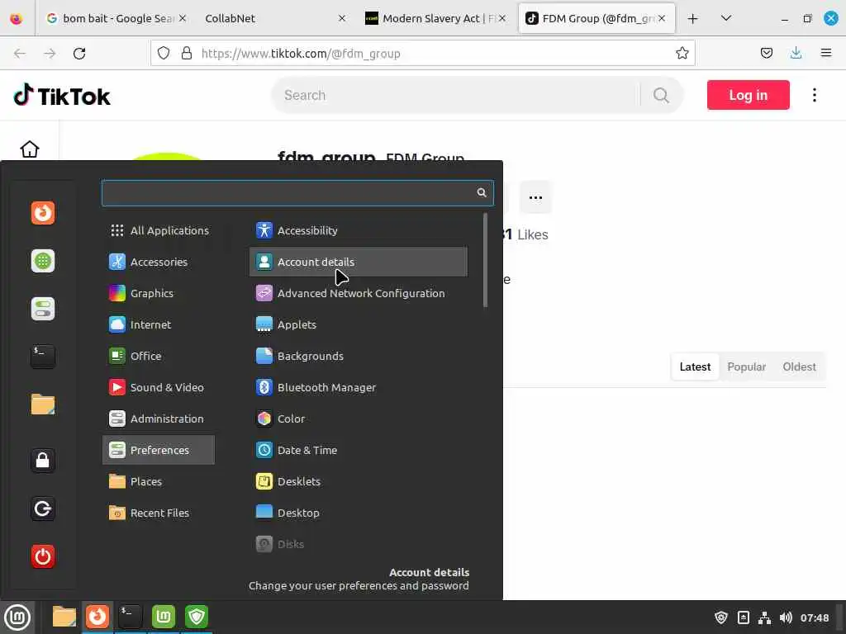Sort videos by Popular
Image resolution: width=846 pixels, height=634 pixels.
(746, 367)
